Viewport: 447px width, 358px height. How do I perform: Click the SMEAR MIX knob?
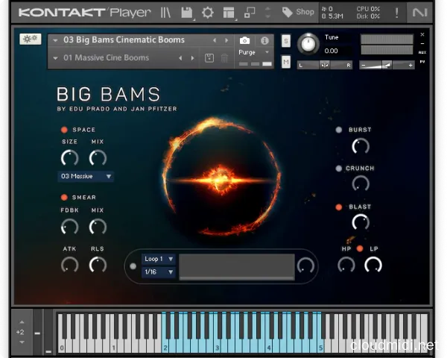click(x=98, y=227)
